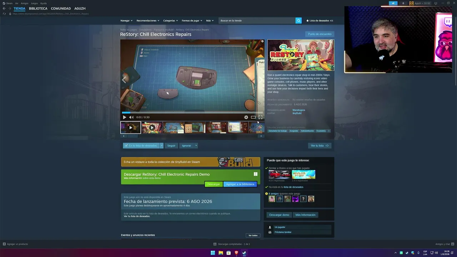Open the Más dropdown in store nav

point(210,21)
